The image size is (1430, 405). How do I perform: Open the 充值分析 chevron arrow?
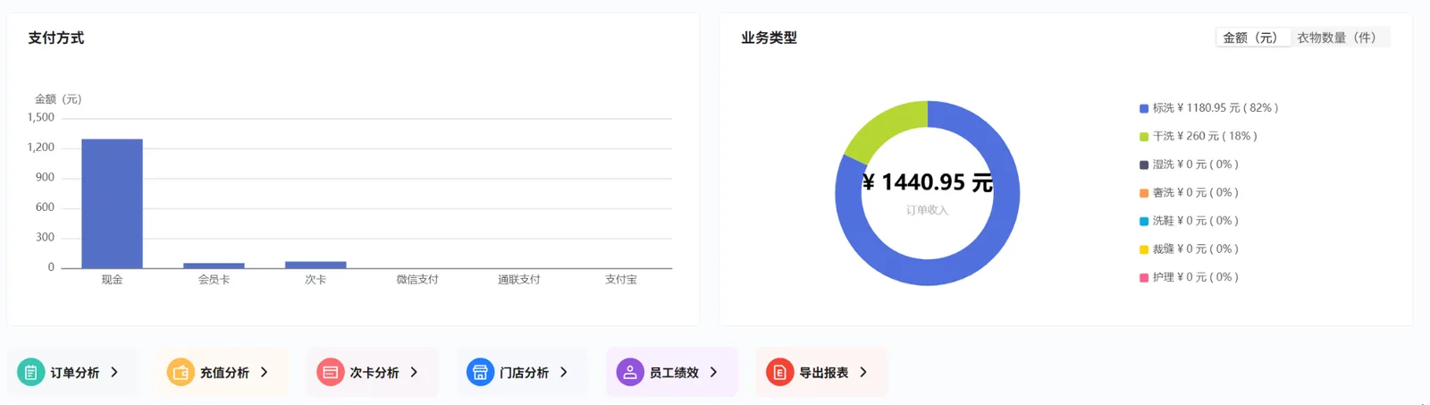pos(265,372)
